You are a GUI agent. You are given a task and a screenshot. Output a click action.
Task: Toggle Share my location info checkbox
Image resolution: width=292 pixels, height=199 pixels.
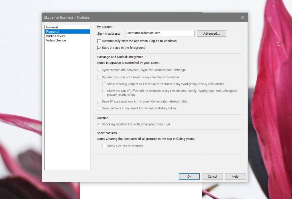(x=99, y=124)
